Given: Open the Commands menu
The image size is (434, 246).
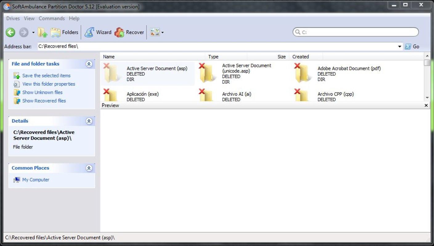Looking at the screenshot, I should [x=52, y=18].
